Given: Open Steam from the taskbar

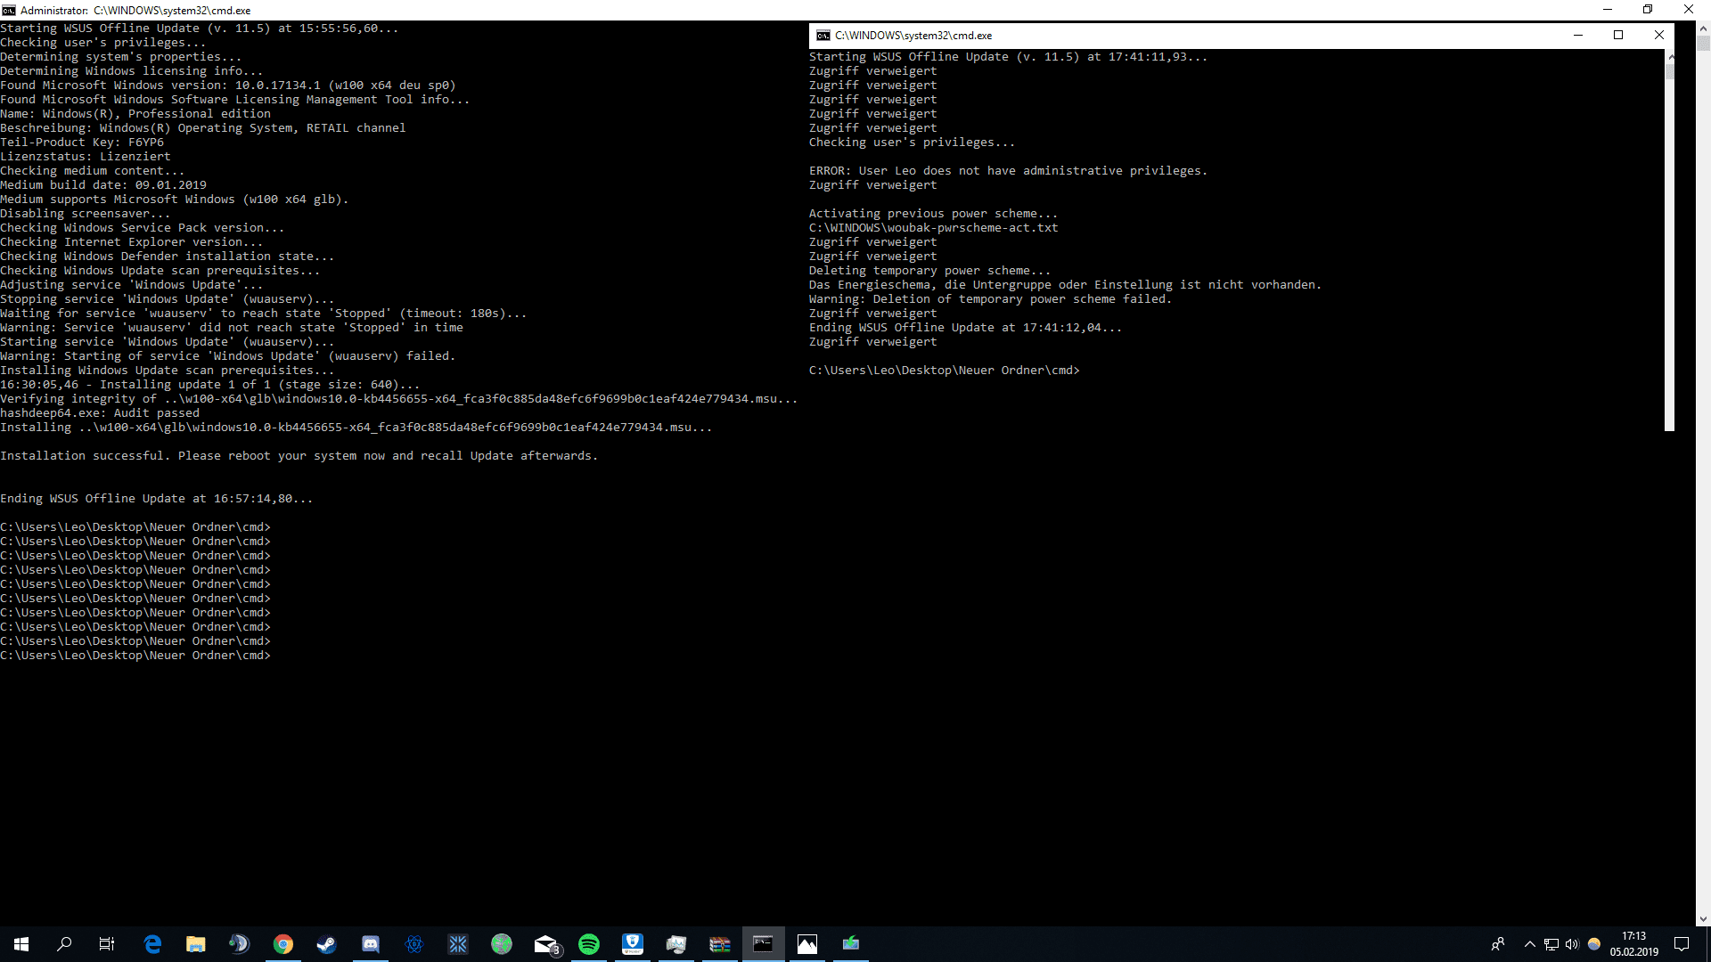Looking at the screenshot, I should [327, 944].
